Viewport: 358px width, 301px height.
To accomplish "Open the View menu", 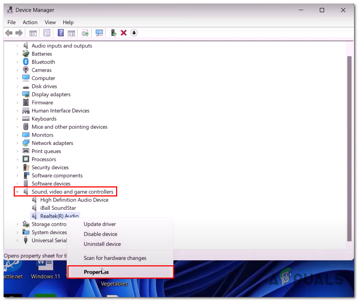I will pyautogui.click(x=50, y=22).
